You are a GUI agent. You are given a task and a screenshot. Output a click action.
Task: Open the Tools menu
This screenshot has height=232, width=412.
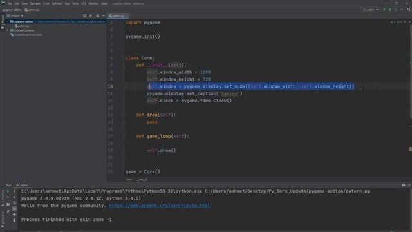tap(75, 3)
